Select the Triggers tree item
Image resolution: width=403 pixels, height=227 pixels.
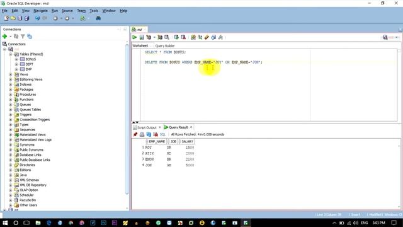coord(25,115)
